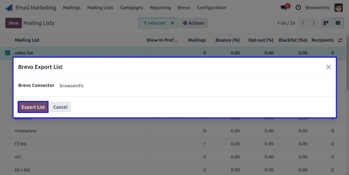Open optional columns settings dropdown
Viewport: 349px width, 175px height.
click(340, 40)
